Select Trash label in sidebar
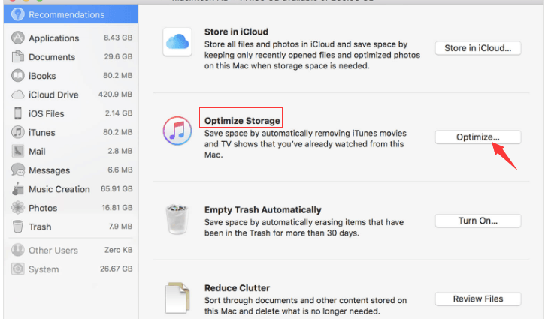The height and width of the screenshot is (319, 545). click(x=40, y=227)
